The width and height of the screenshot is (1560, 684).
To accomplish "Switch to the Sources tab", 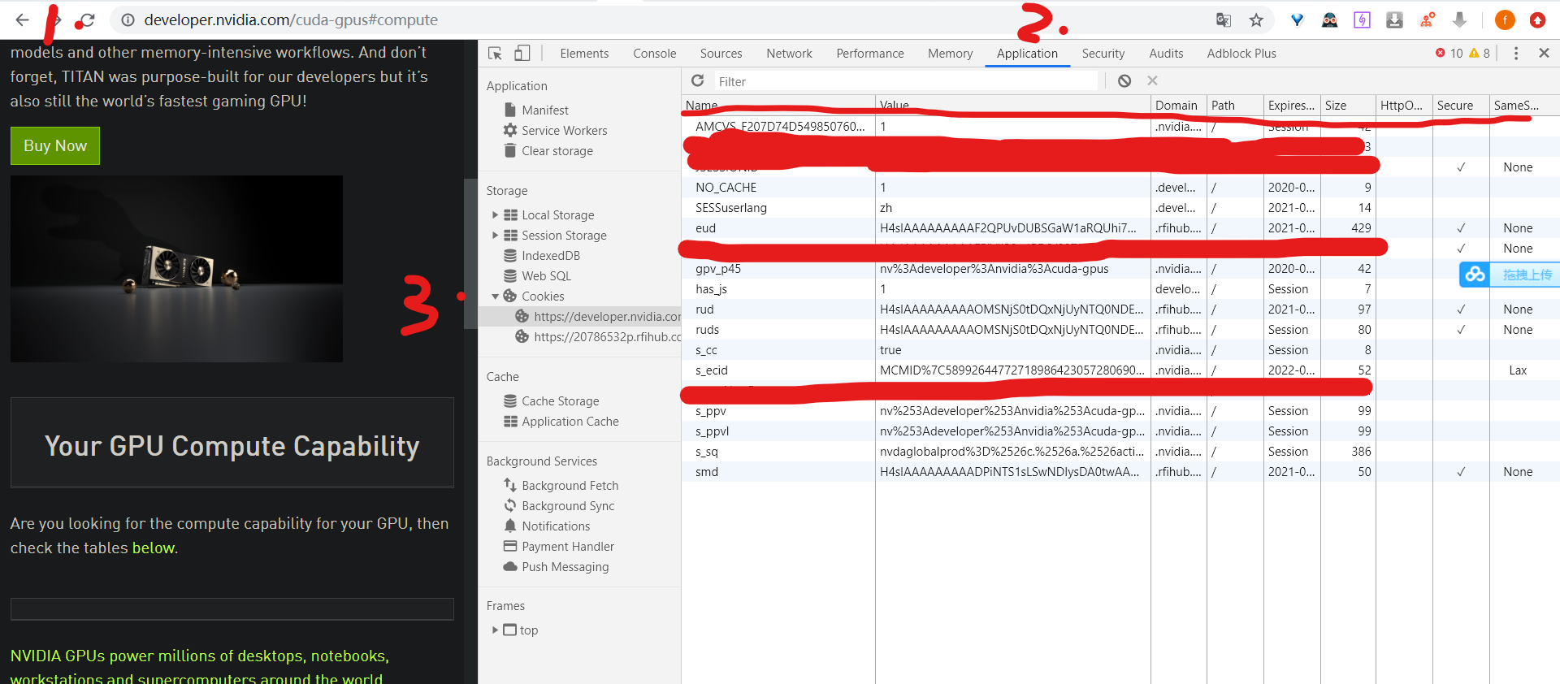I will click(x=721, y=54).
